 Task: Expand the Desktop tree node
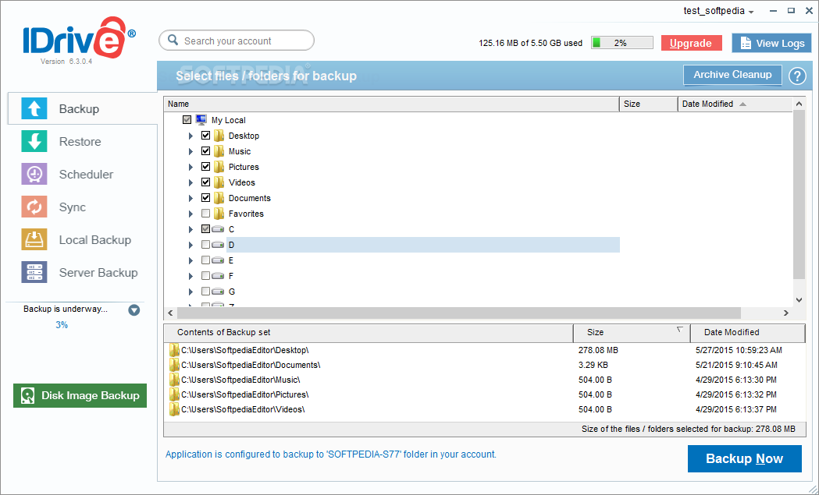[191, 136]
